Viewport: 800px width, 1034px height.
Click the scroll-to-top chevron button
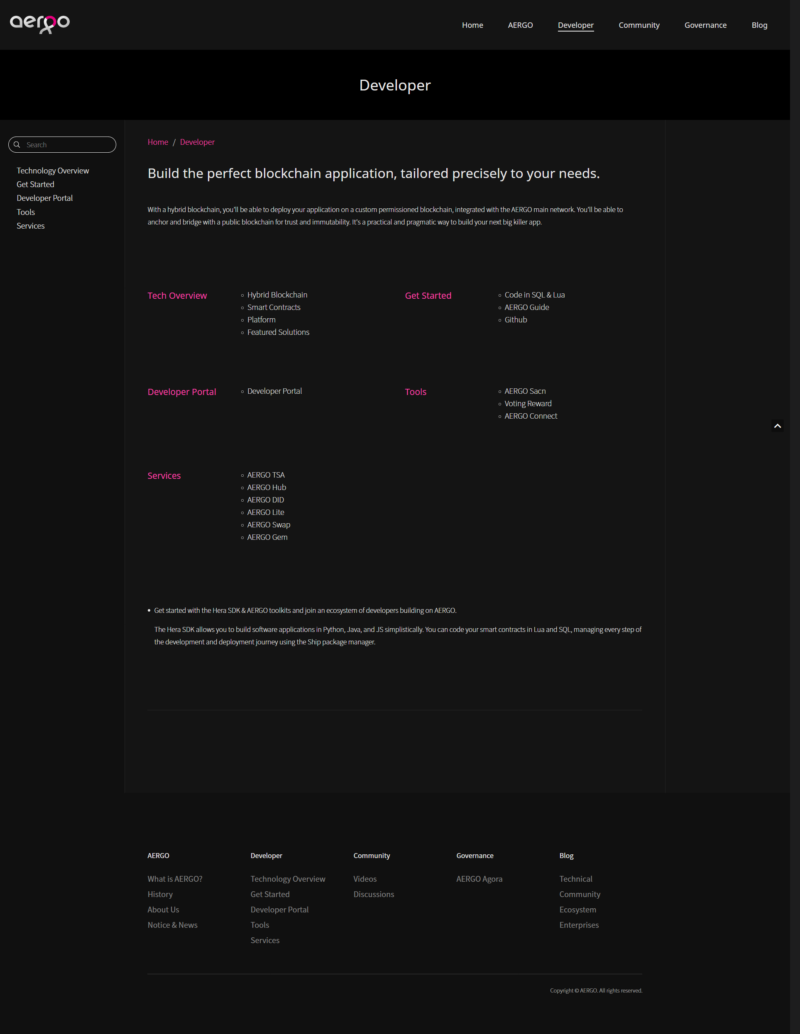777,426
